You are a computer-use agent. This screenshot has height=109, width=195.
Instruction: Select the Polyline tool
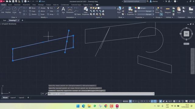[x=8, y=10]
